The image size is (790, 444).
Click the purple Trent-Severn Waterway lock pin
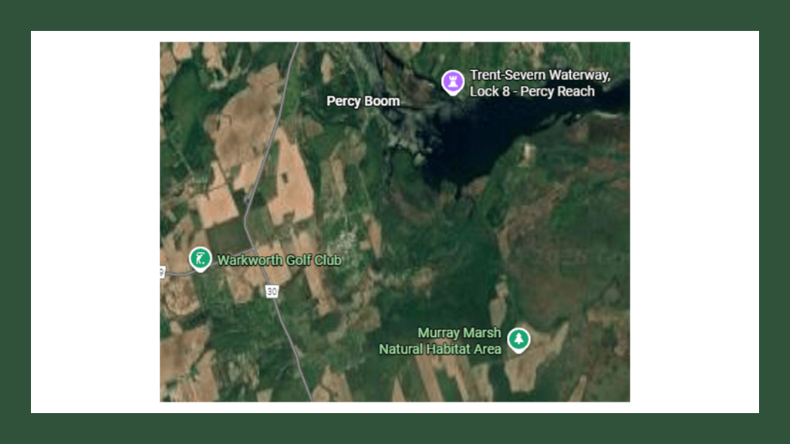click(x=452, y=82)
